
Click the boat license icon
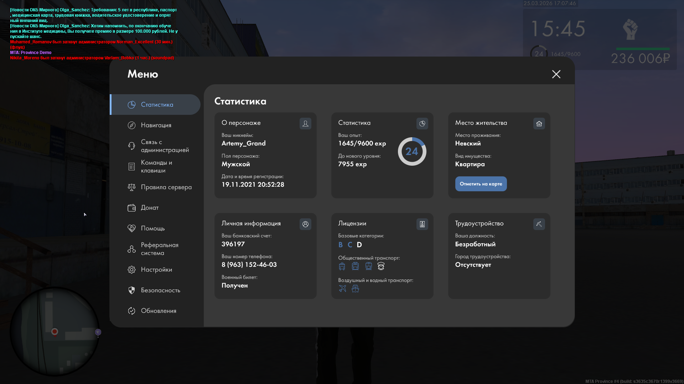tap(355, 288)
